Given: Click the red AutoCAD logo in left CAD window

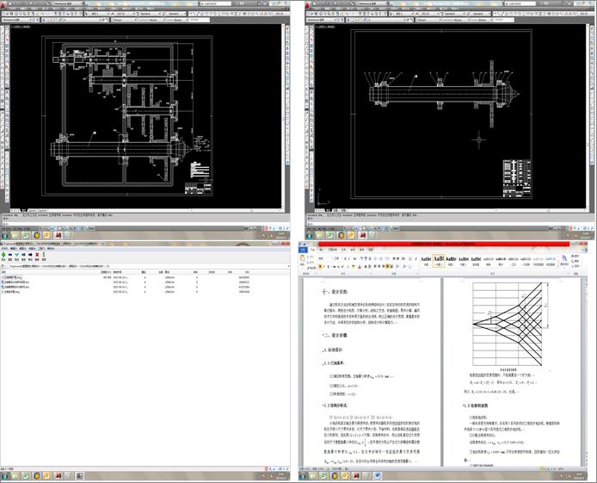Looking at the screenshot, I should click(3, 3).
